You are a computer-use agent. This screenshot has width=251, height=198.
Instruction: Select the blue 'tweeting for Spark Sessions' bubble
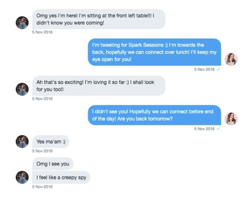click(x=155, y=52)
